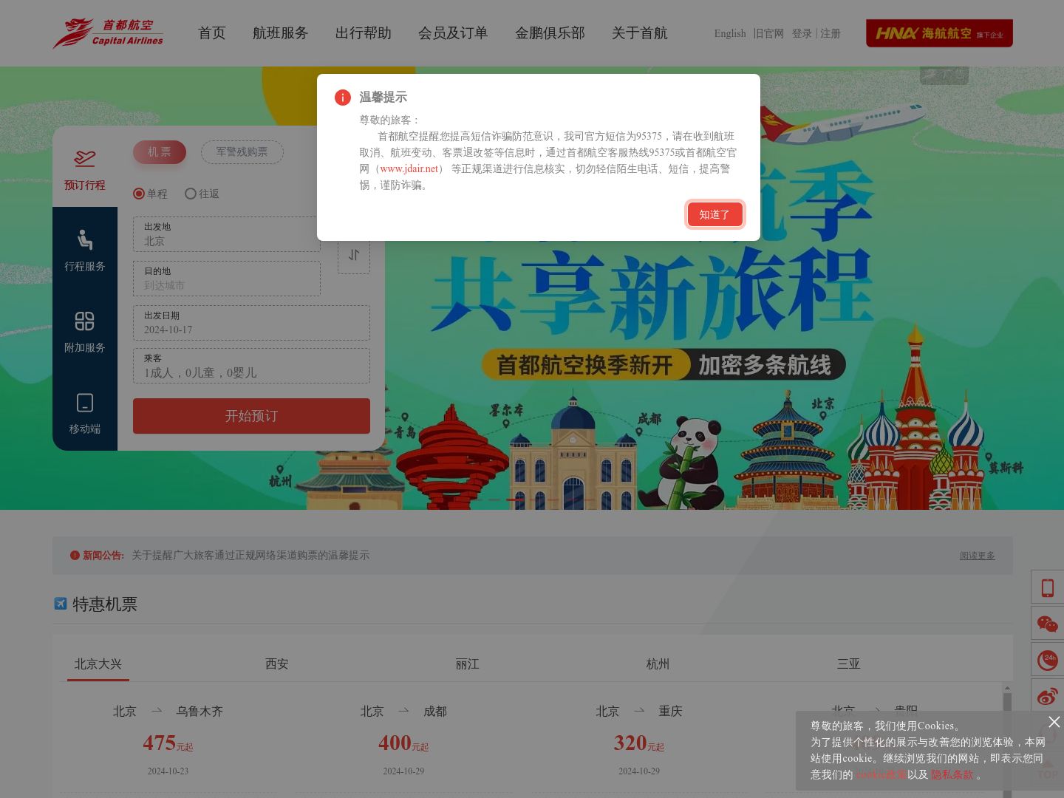
Task: Open the 金鹏俱乐部 menu
Action: click(550, 33)
